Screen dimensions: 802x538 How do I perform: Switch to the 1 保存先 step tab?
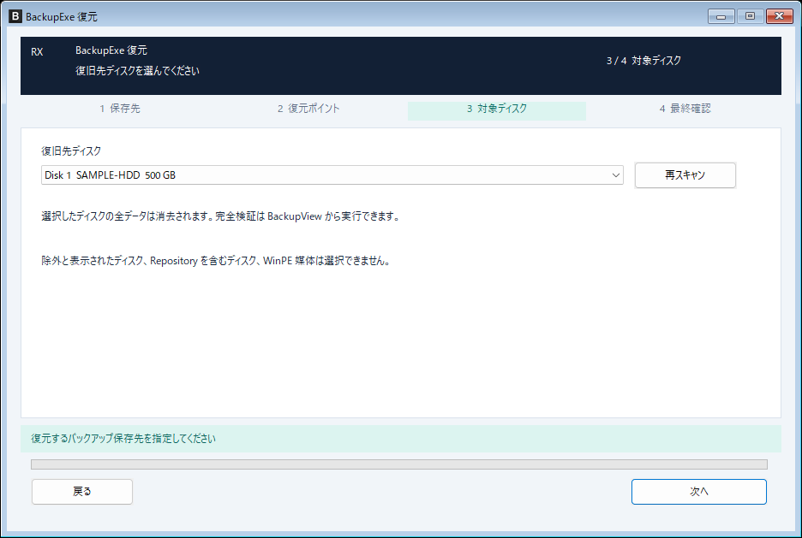(x=120, y=109)
